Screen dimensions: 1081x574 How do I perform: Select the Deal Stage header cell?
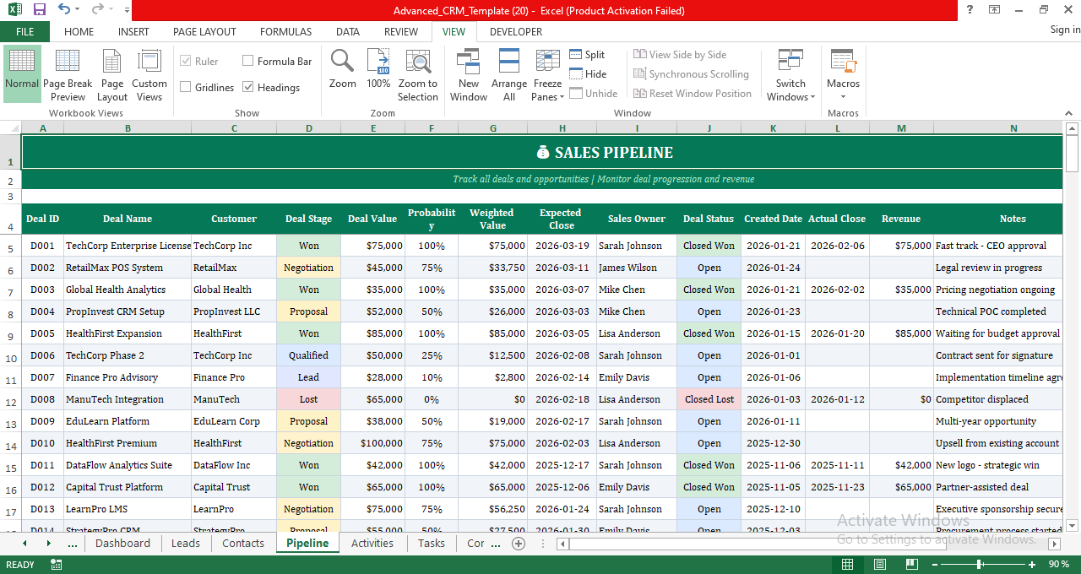[x=309, y=219]
